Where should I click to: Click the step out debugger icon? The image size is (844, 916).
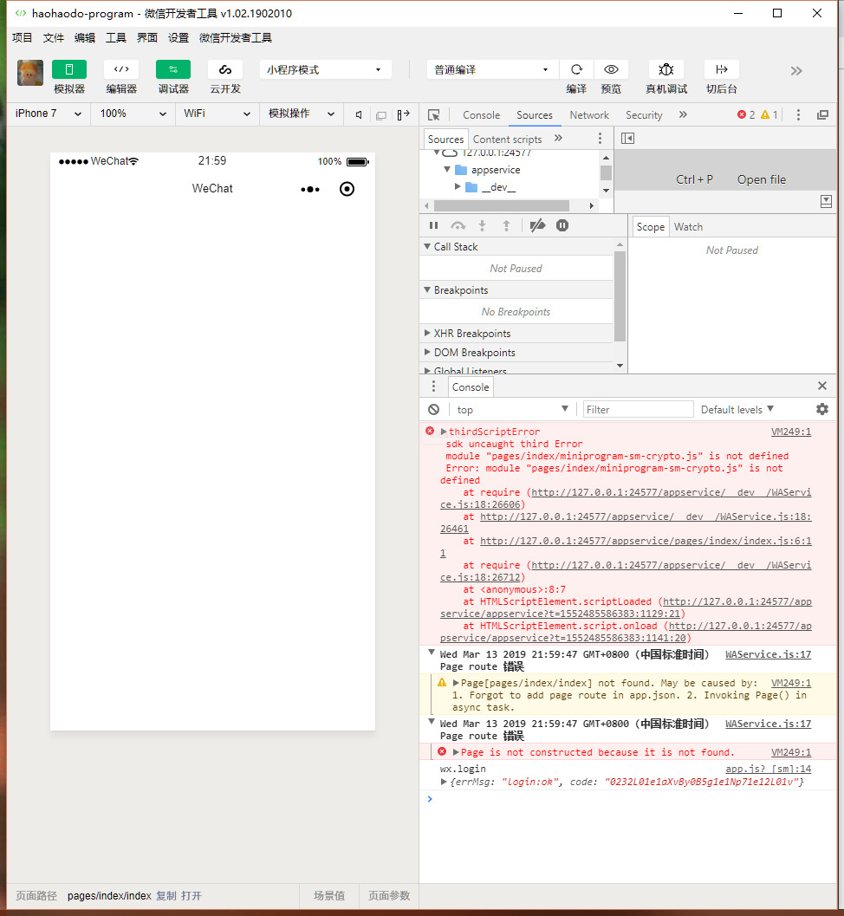click(x=506, y=225)
